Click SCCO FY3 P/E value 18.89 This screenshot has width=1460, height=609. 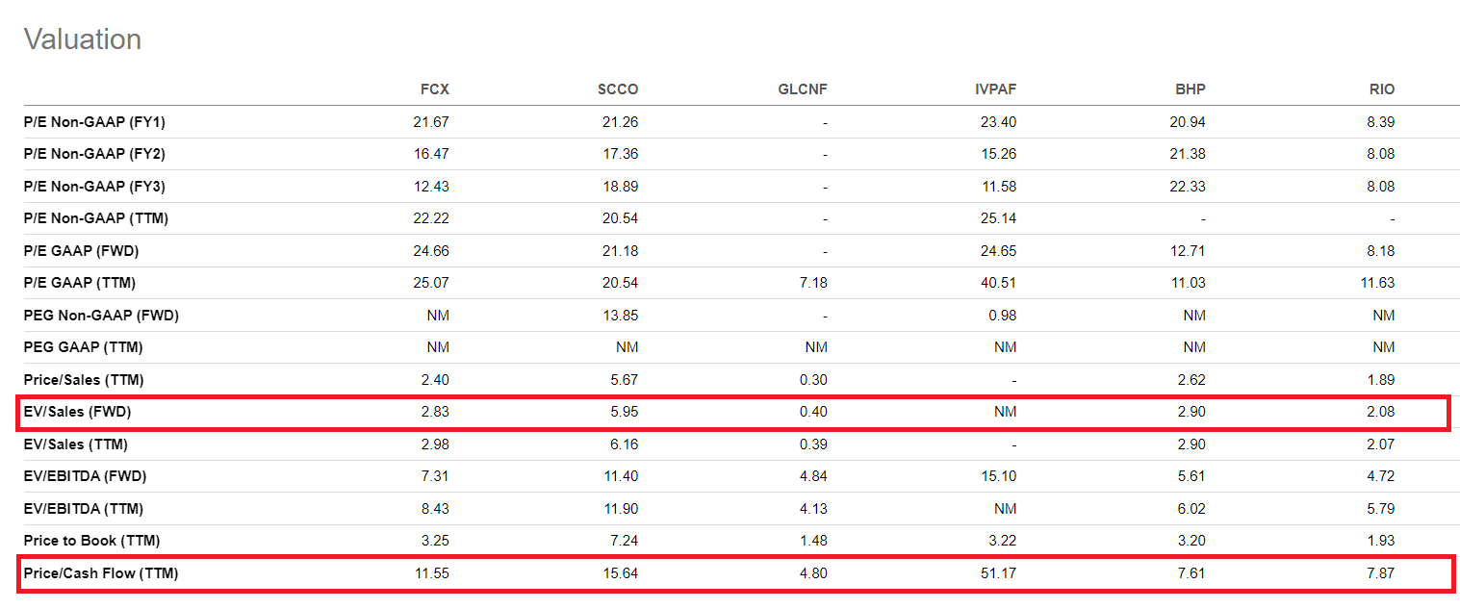coord(621,187)
